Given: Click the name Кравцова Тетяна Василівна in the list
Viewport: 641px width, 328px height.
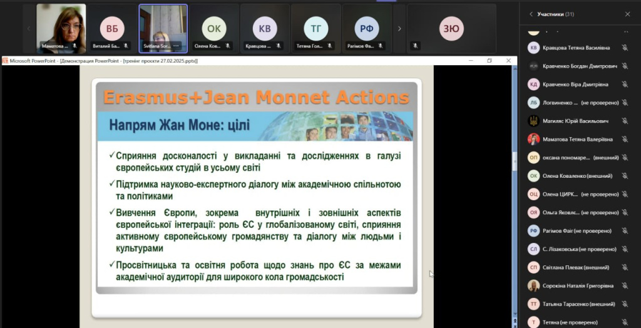Looking at the screenshot, I should pos(577,48).
